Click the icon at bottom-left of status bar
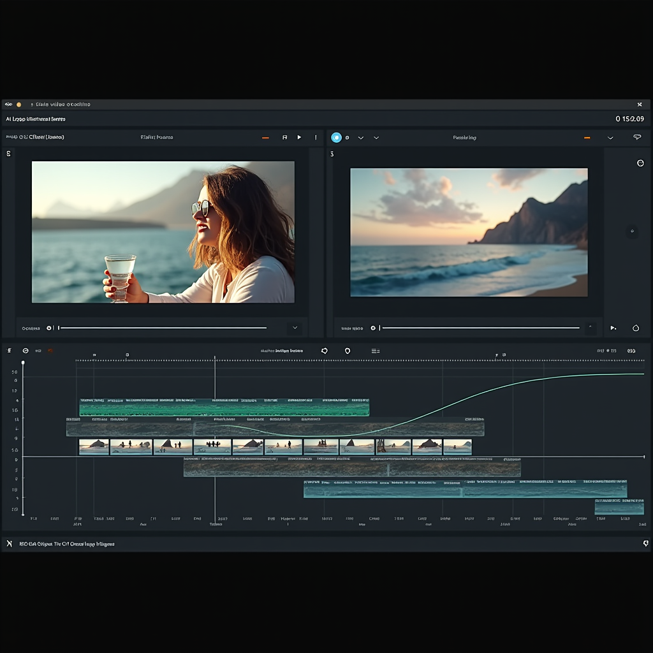 10,544
